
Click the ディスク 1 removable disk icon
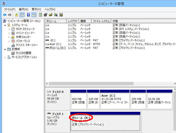coord(49,114)
